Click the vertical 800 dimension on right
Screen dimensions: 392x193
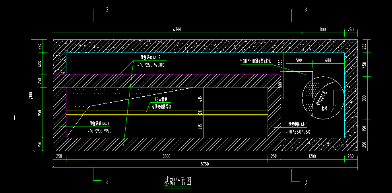[x=364, y=97]
